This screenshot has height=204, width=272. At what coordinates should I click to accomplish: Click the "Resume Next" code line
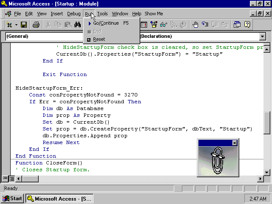click(x=61, y=143)
